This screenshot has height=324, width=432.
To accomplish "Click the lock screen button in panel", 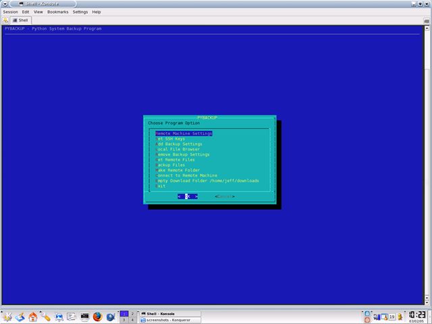I will pos(367,313).
